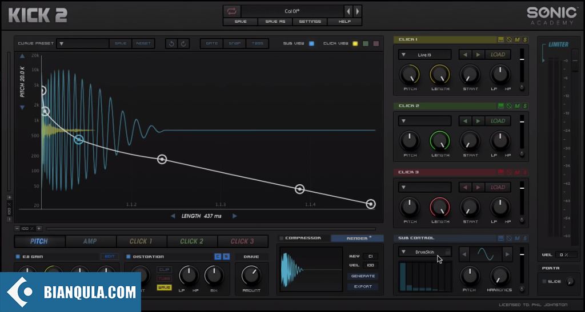
Task: Open Settings
Action: (x=310, y=22)
